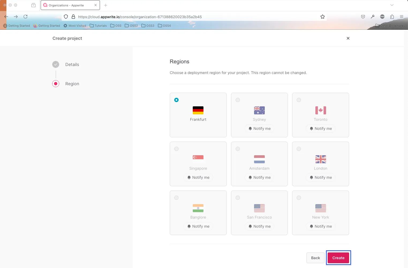The image size is (408, 268).
Task: Click Notify me for Singapore
Action: [198, 177]
